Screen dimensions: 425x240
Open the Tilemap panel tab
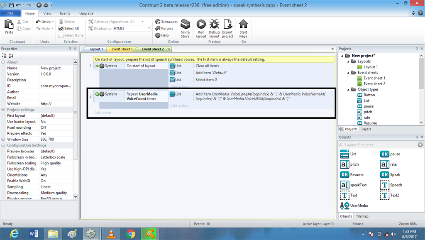tap(362, 216)
